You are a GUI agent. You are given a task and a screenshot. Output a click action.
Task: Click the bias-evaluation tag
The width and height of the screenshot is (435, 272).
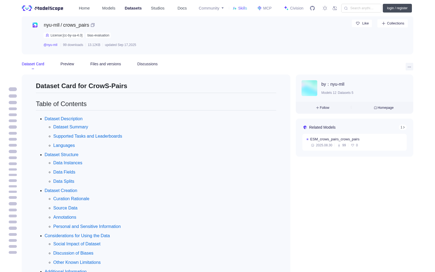pyautogui.click(x=98, y=35)
